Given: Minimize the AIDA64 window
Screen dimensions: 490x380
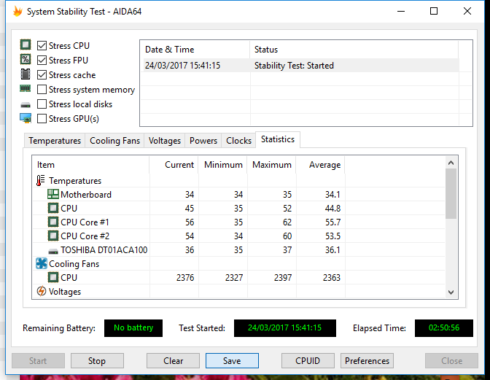Looking at the screenshot, I should pos(401,11).
